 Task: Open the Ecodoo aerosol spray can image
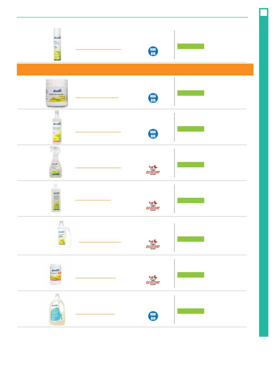point(57,44)
